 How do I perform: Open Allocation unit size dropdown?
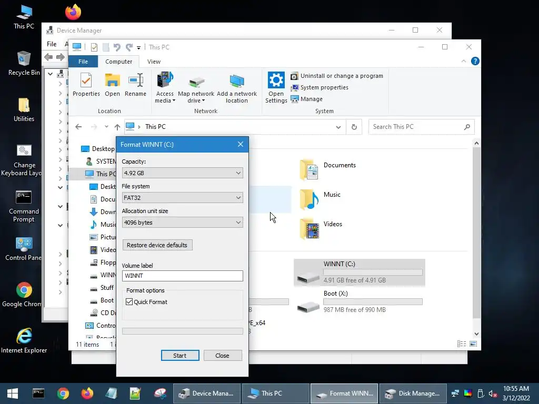coord(182,223)
